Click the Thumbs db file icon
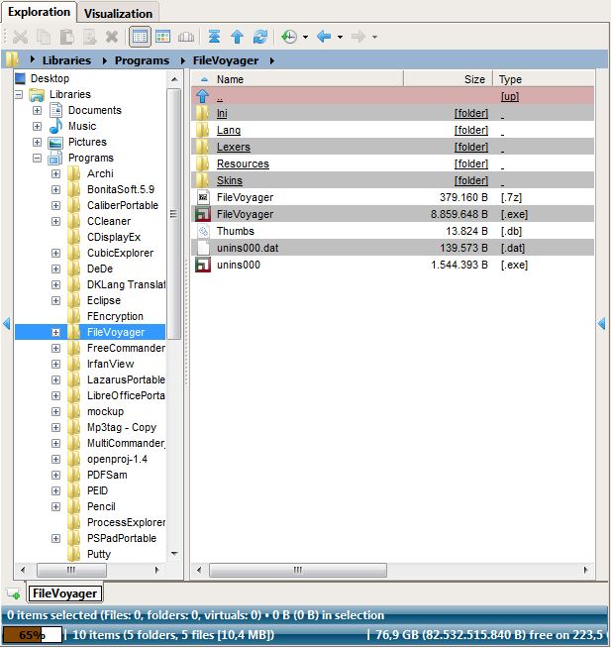 (203, 231)
